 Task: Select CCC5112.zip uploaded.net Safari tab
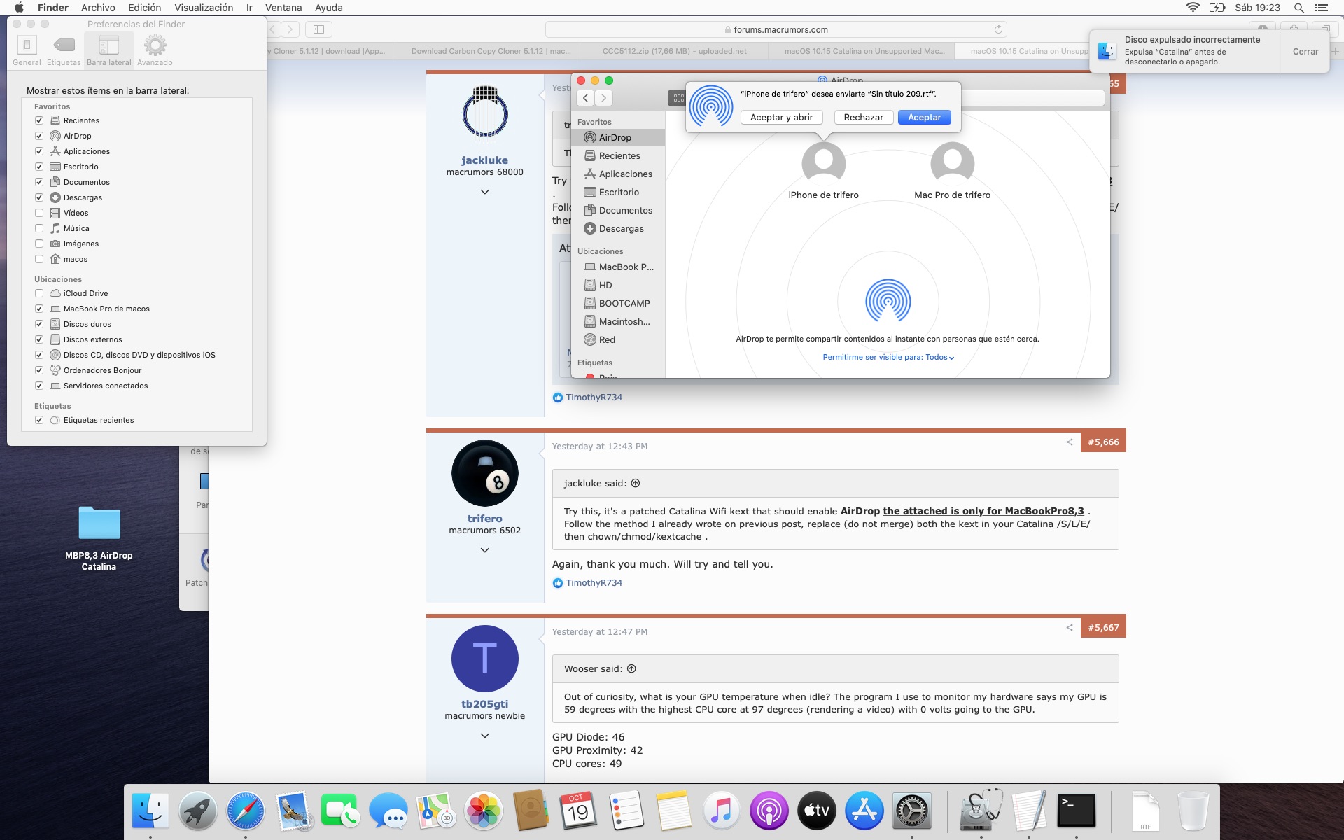674,51
